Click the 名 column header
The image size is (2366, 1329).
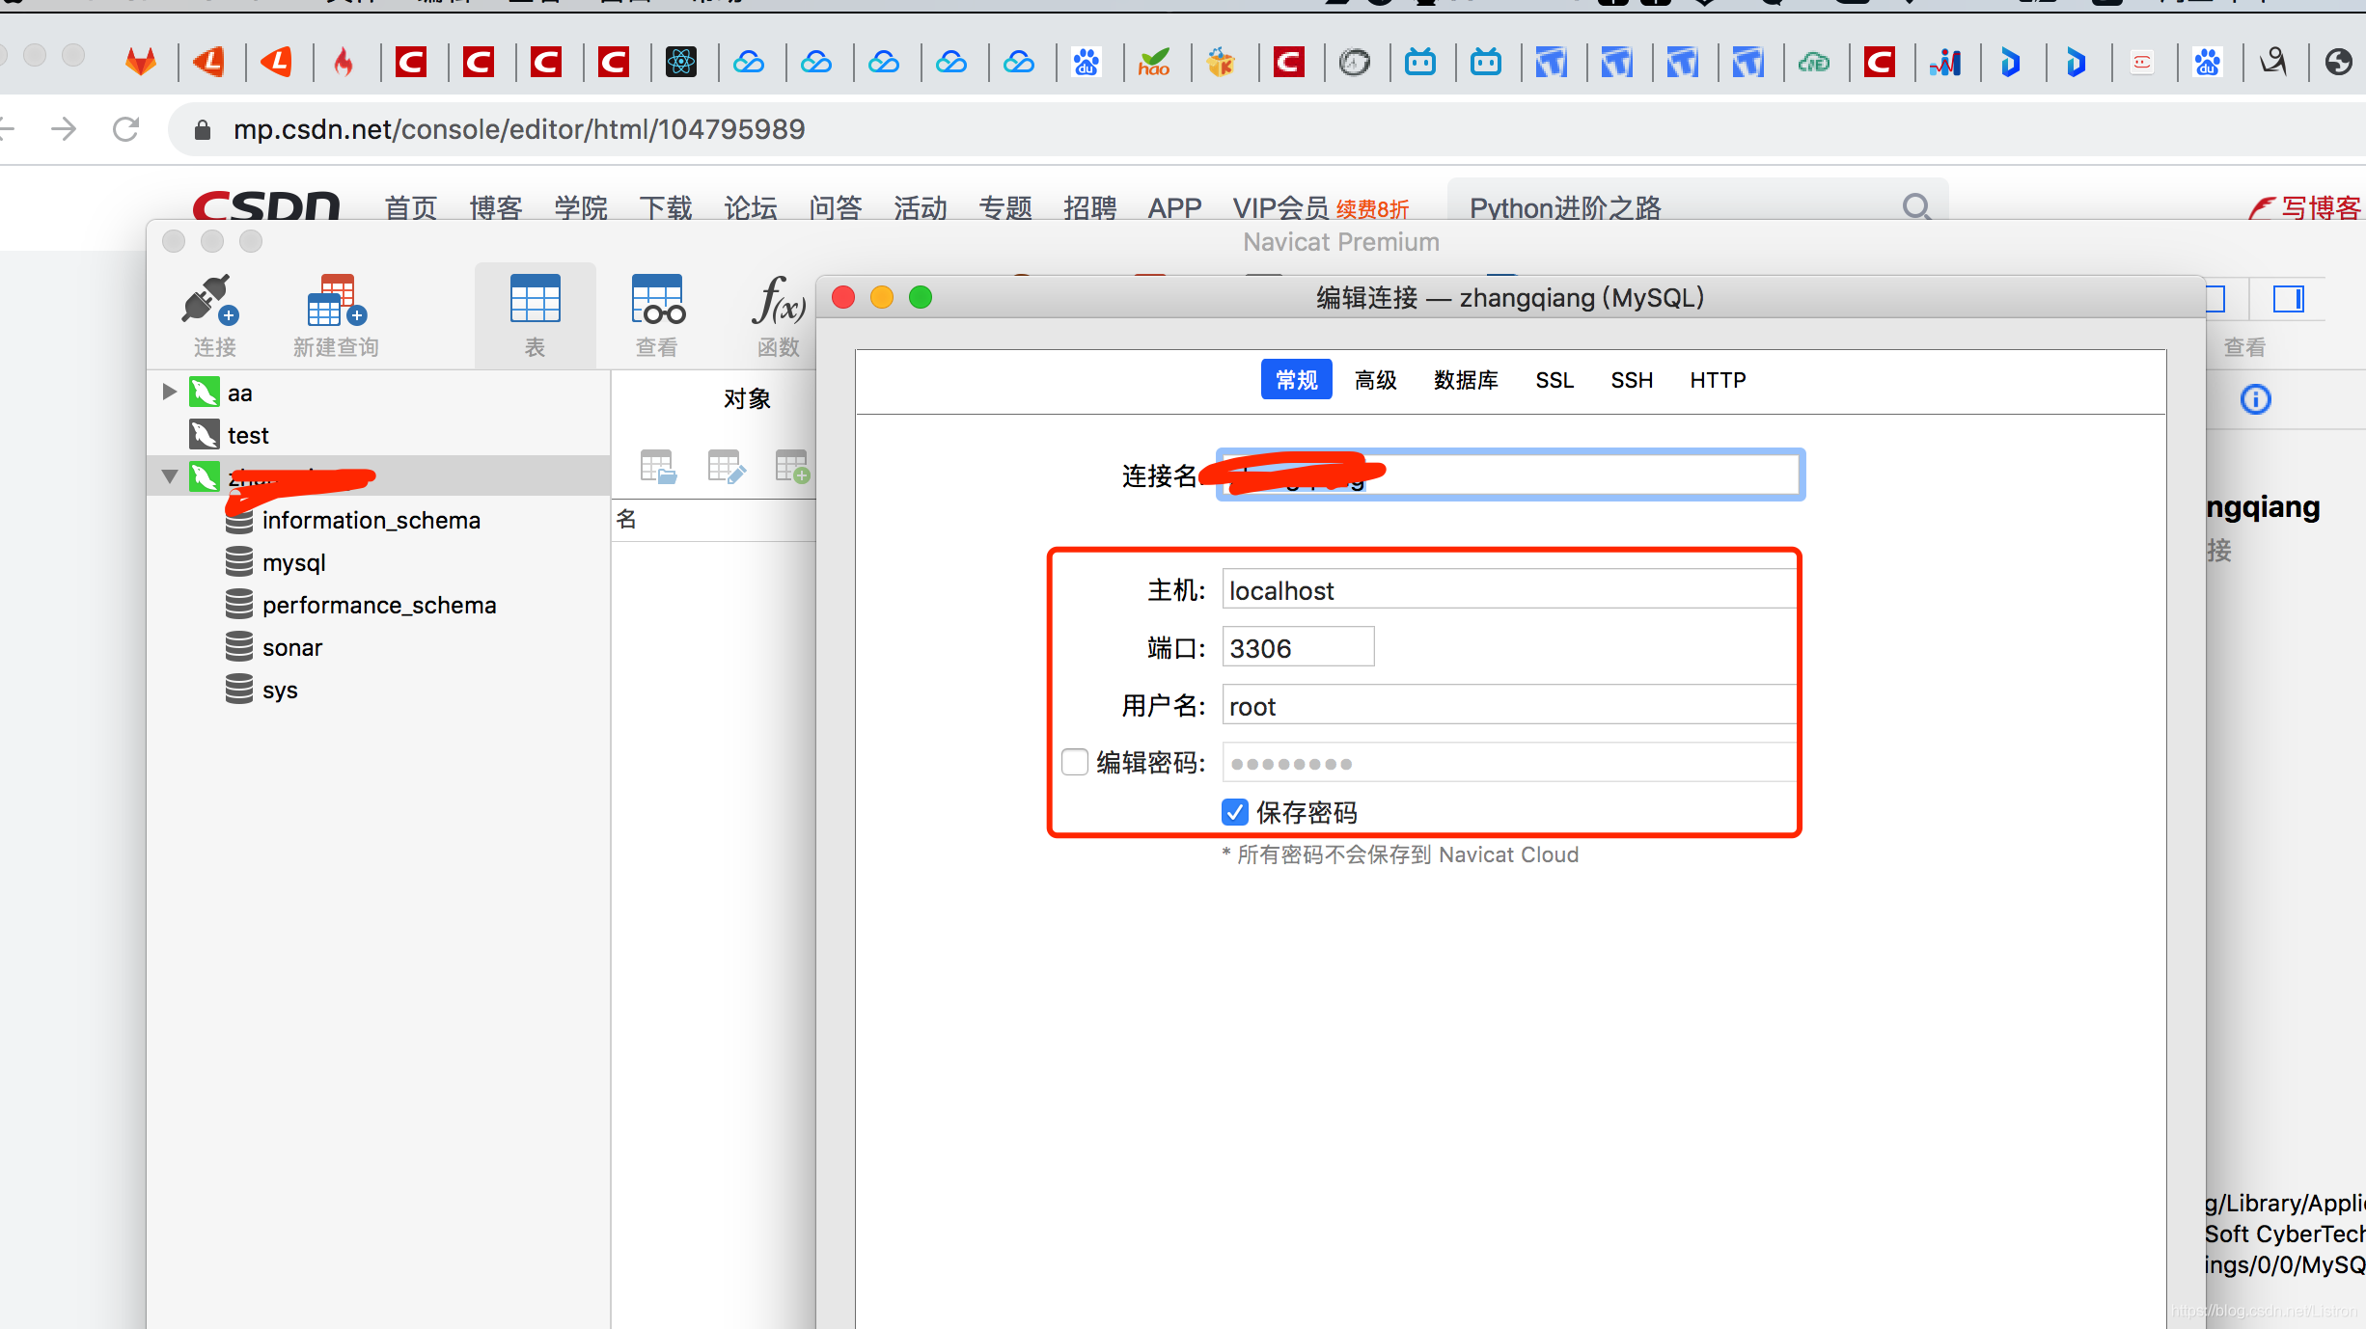pos(626,519)
